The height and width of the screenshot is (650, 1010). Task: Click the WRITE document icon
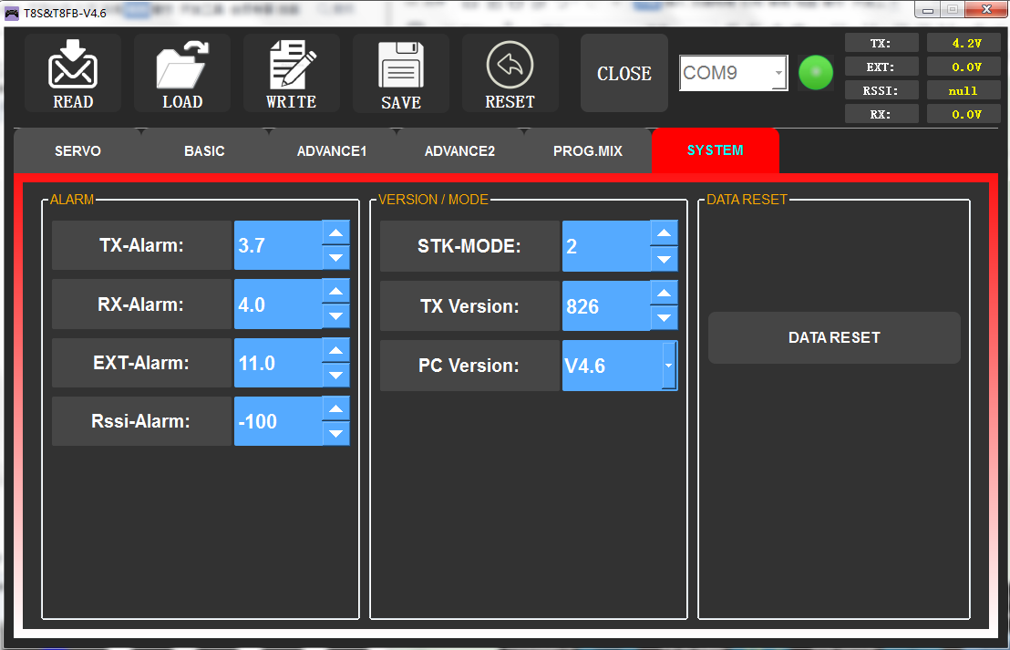(x=292, y=65)
